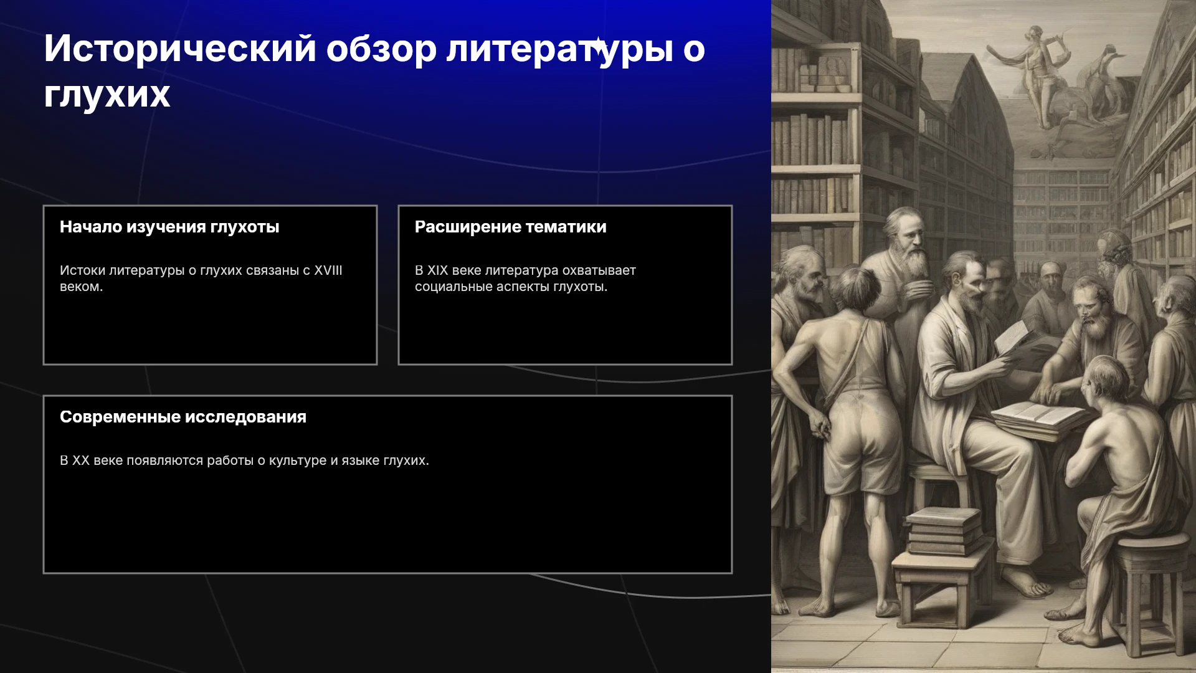Click the heading 'Начало изучения глухоты'
Viewport: 1196px width, 673px height.
(169, 227)
